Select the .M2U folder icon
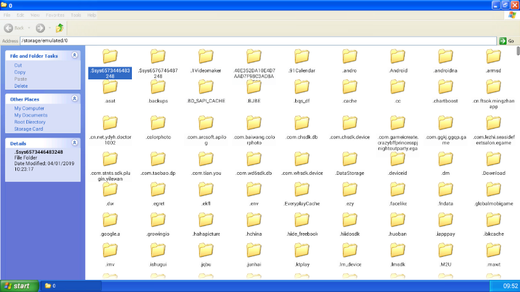The image size is (520, 292). (x=445, y=250)
